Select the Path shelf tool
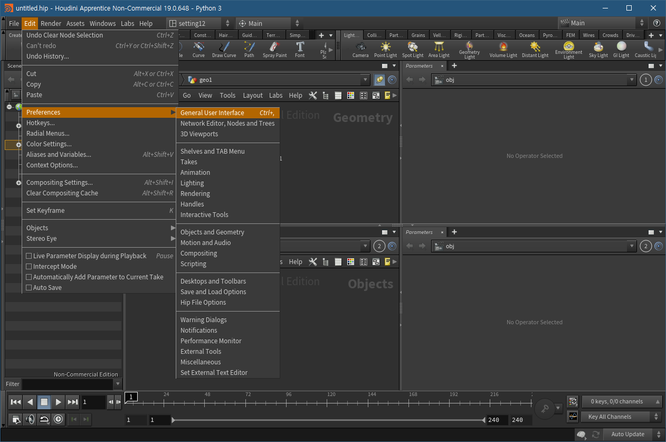The width and height of the screenshot is (666, 442). 249,50
